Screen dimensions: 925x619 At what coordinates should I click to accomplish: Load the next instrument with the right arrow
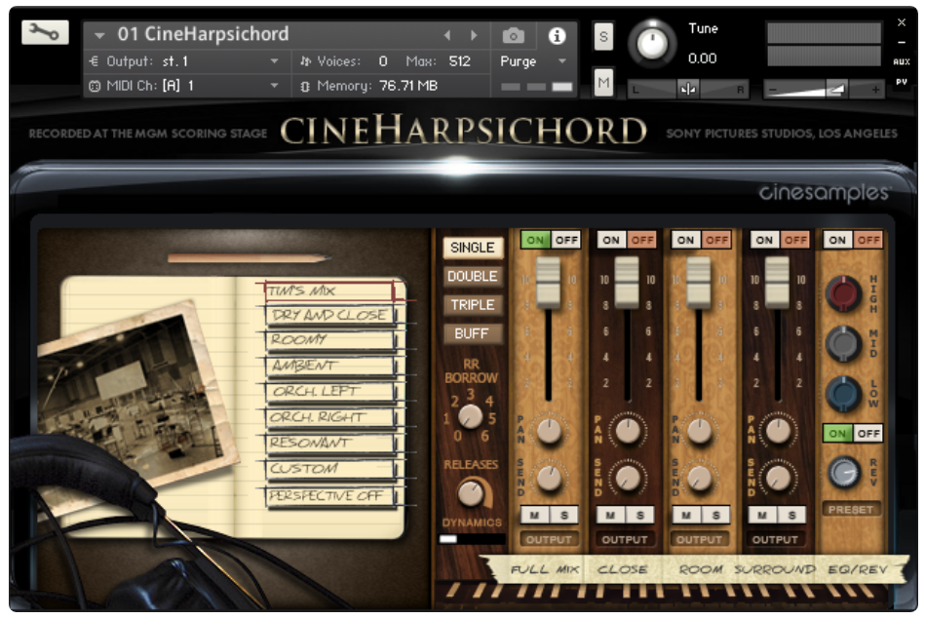click(x=474, y=35)
